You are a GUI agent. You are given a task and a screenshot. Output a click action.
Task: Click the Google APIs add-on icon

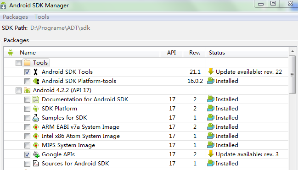36,154
